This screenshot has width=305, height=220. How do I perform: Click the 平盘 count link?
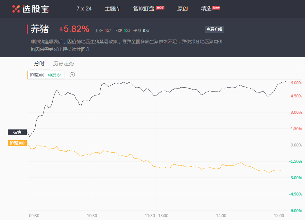(x=141, y=31)
